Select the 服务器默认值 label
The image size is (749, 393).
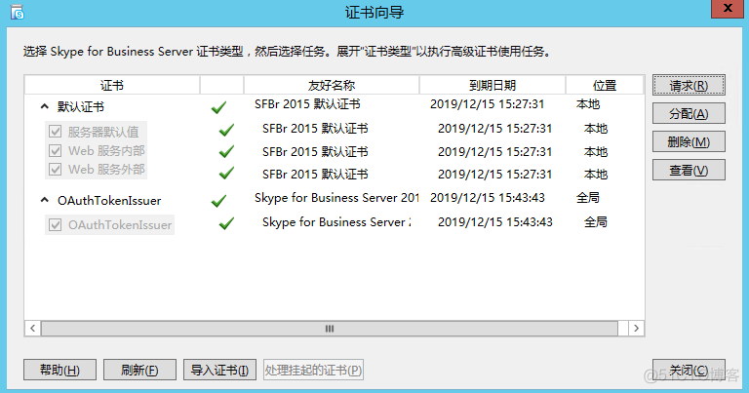(103, 132)
